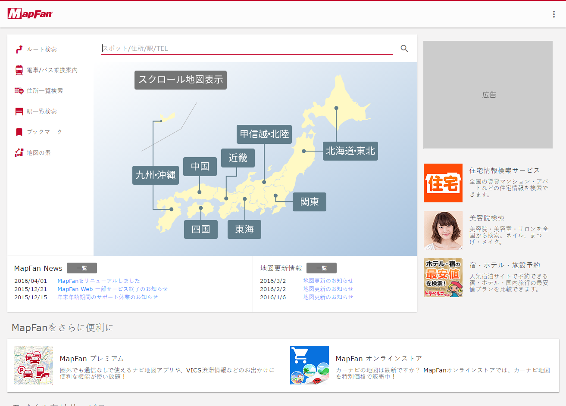Viewport: 566px width, 406px height.
Task: Click the MapFan News heading
Action: [38, 268]
